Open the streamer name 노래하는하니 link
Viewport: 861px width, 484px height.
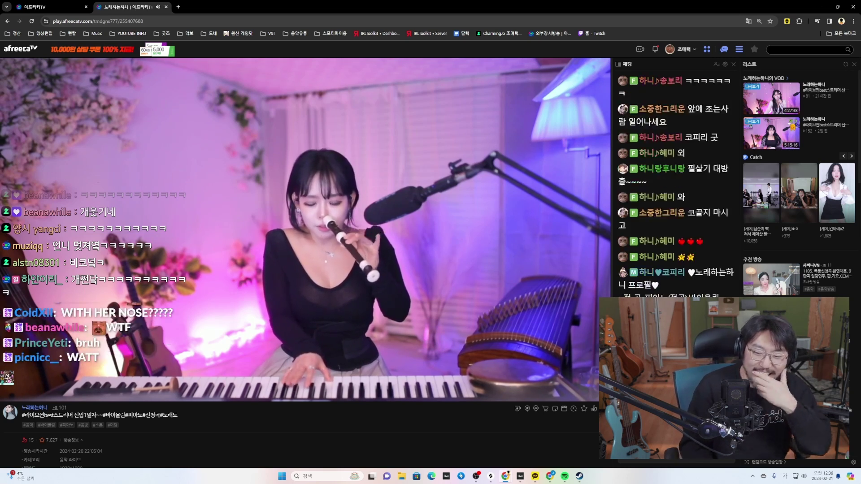[x=35, y=407]
